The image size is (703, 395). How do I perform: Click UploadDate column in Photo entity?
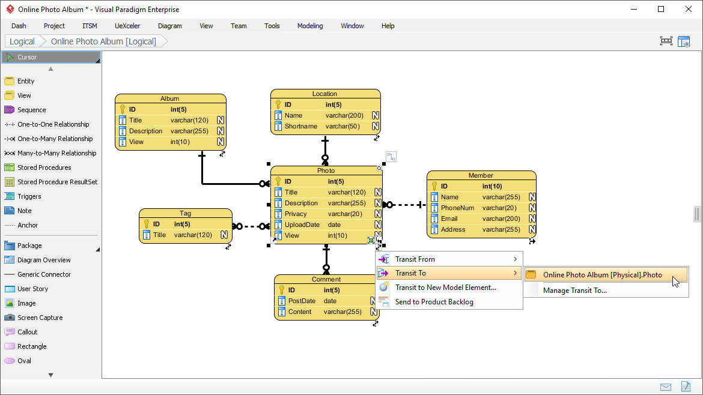point(326,225)
